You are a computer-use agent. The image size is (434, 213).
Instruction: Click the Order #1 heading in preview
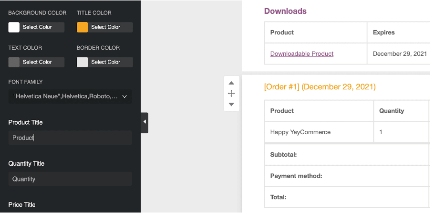click(x=320, y=87)
